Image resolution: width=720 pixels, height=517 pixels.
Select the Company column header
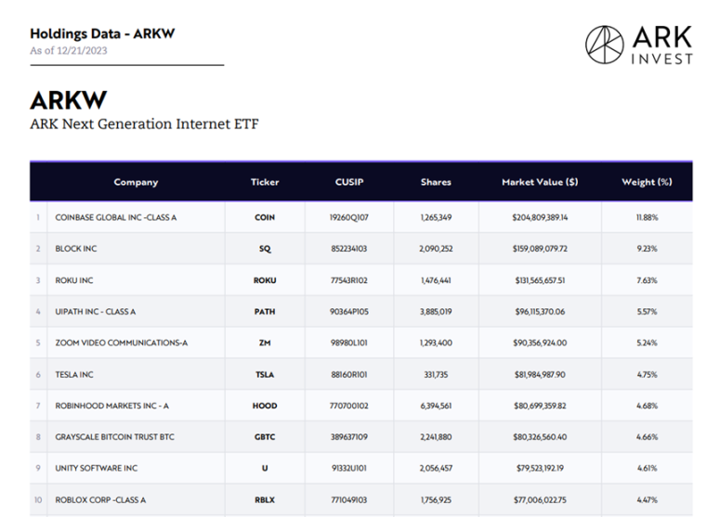(x=136, y=182)
